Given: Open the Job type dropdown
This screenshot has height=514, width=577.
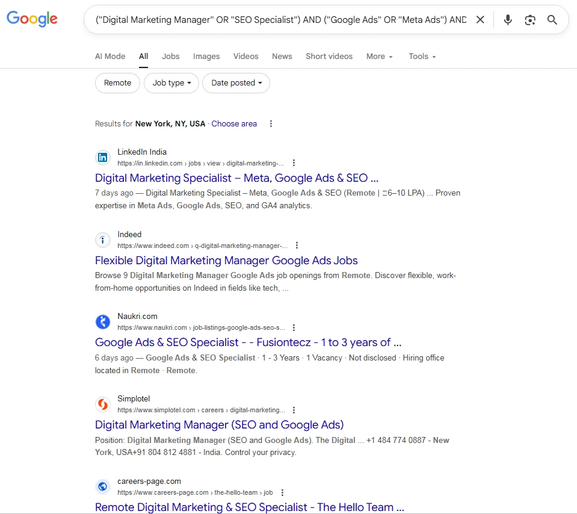Looking at the screenshot, I should coord(171,83).
